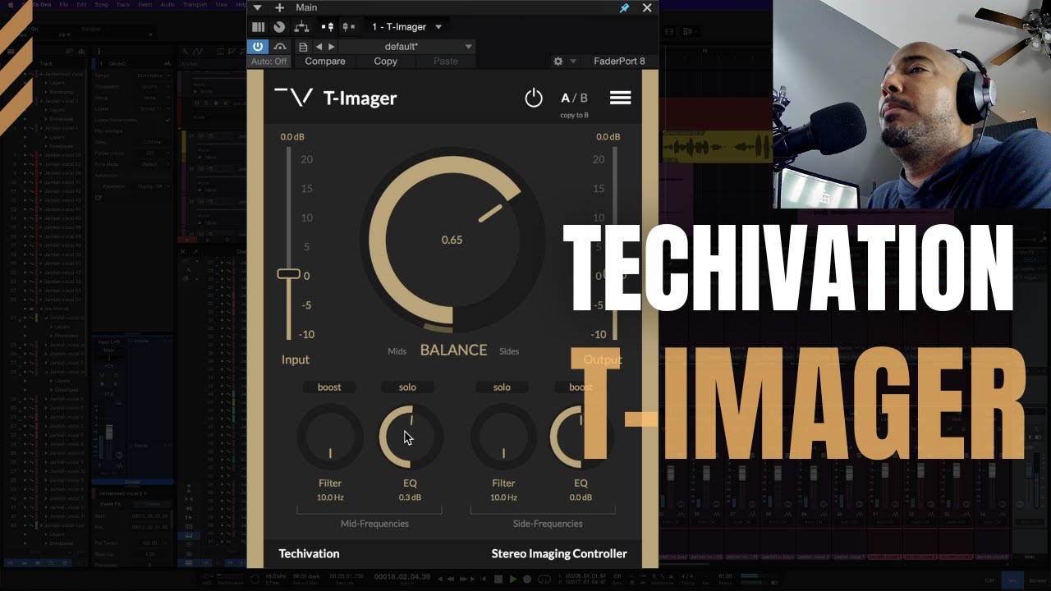Toggle the Loop button in transport bar
This screenshot has width=1051, height=591.
544,579
